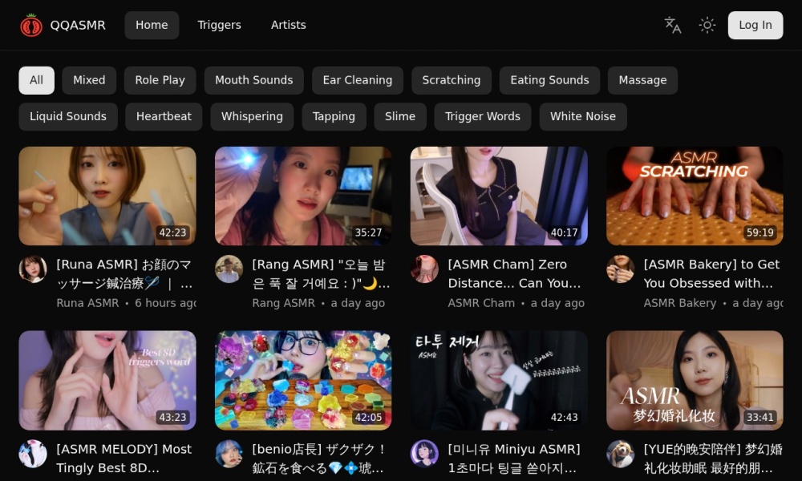
Task: Open the Runa ASMR video thumbnail
Action: tap(107, 196)
